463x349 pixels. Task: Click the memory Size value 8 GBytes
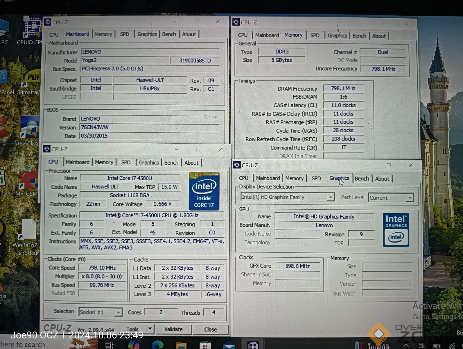point(282,60)
